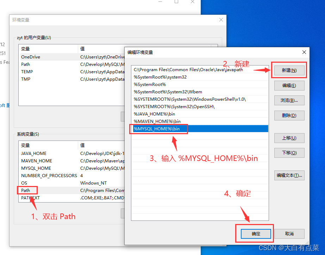Select the highlighted %MYSQL_HOME%\bin entry
The height and width of the screenshot is (255, 325).
click(x=200, y=129)
